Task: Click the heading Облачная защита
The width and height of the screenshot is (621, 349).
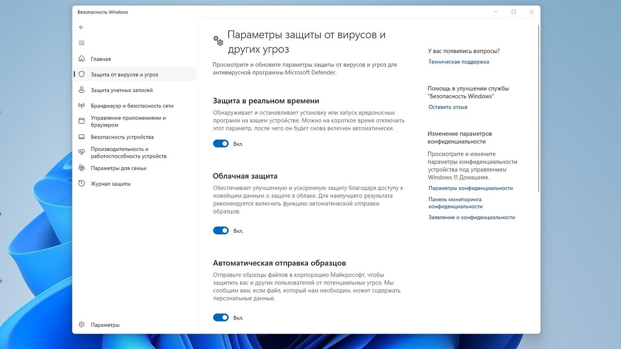Action: pyautogui.click(x=245, y=176)
